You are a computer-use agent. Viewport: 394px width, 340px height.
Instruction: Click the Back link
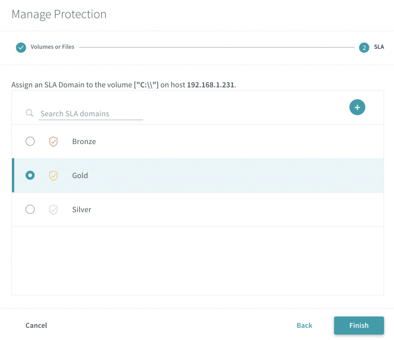click(304, 325)
